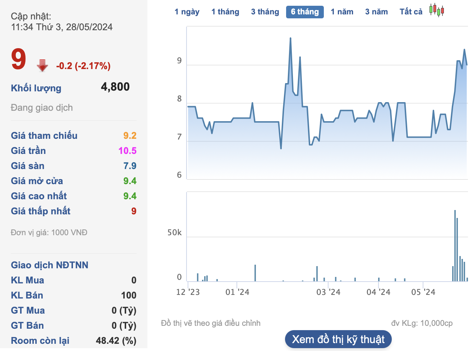Click the tallest volume bar in May
This screenshot has height=351, width=473.
(455, 246)
